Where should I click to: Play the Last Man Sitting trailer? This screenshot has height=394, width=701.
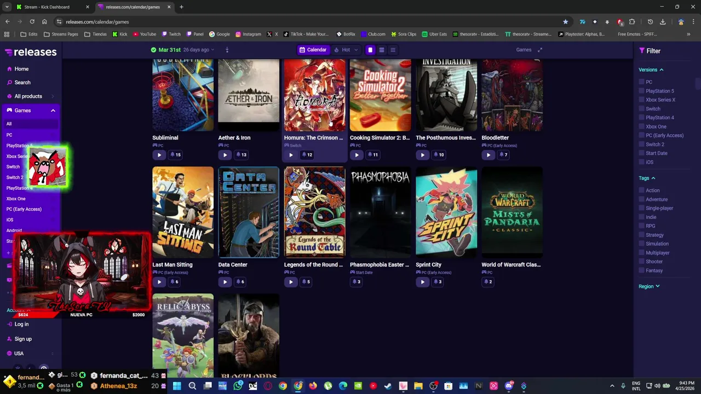[x=159, y=282]
